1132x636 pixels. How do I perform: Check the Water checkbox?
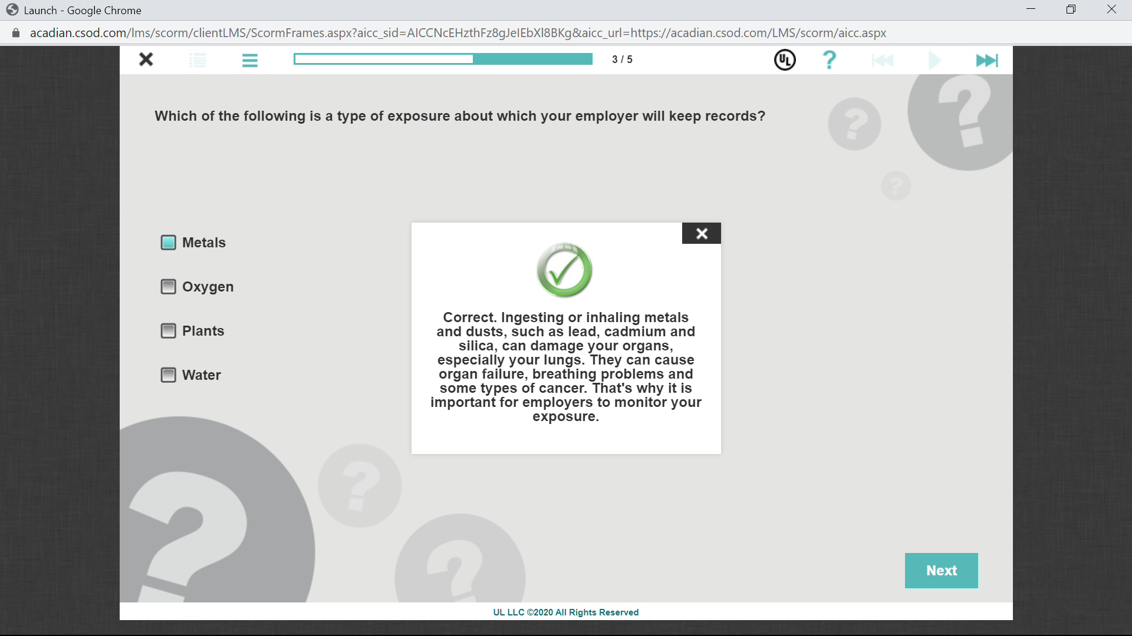coord(169,375)
